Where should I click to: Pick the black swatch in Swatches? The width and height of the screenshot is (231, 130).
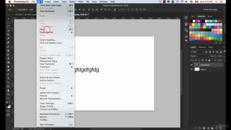point(191,21)
